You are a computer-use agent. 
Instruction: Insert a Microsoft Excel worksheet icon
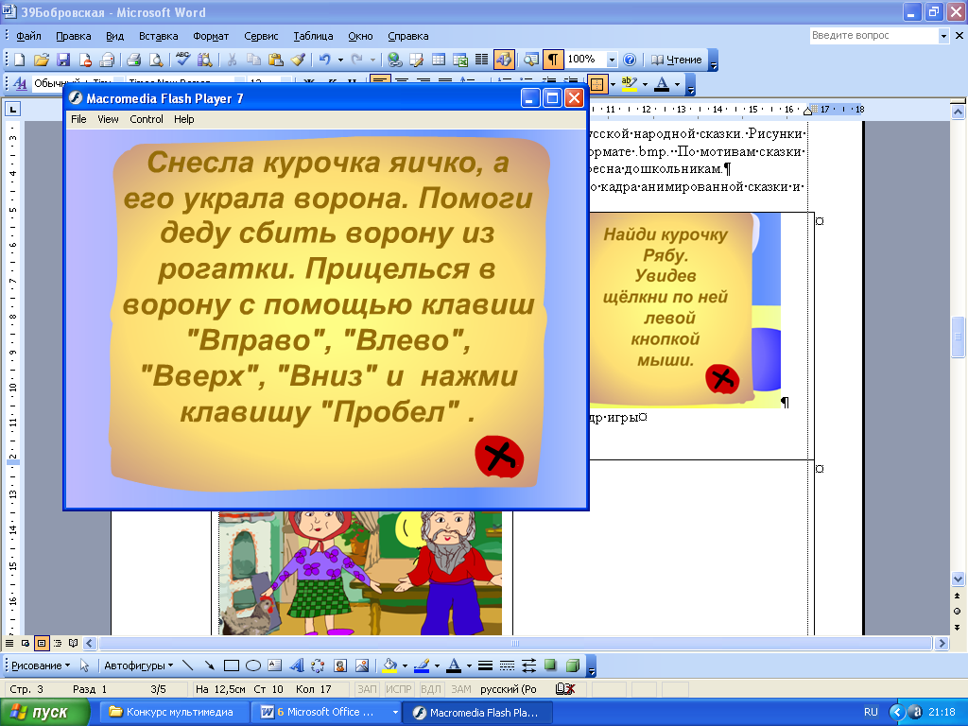coord(460,60)
